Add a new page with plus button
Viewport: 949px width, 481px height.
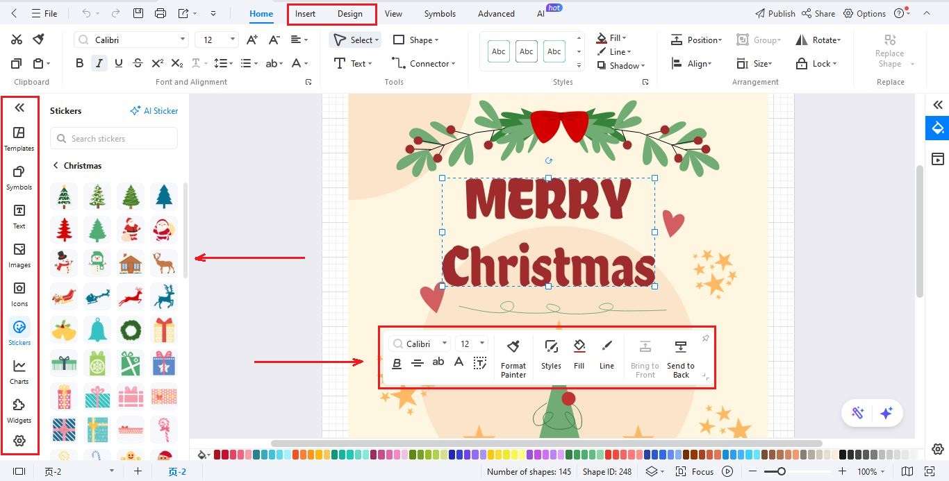(x=138, y=471)
